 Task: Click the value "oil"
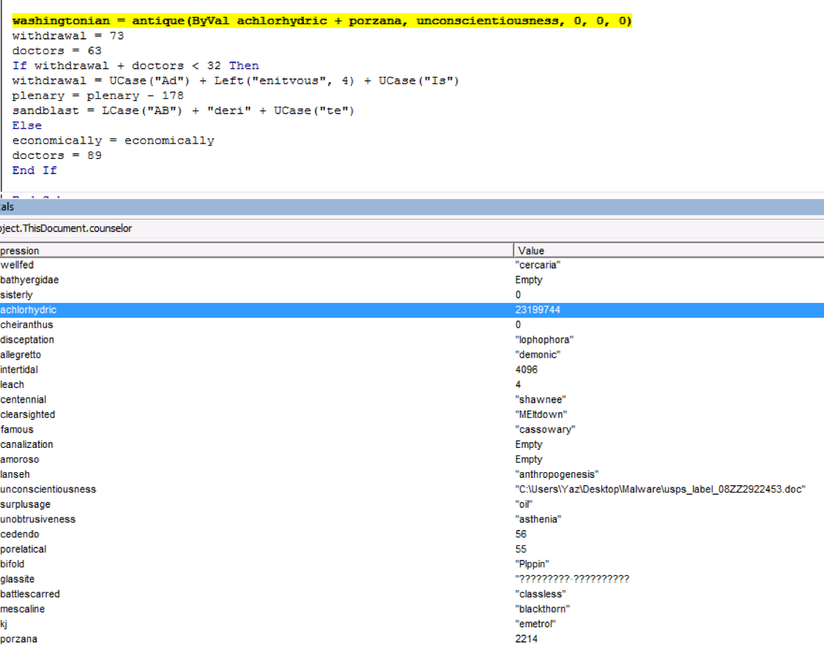pyautogui.click(x=524, y=505)
